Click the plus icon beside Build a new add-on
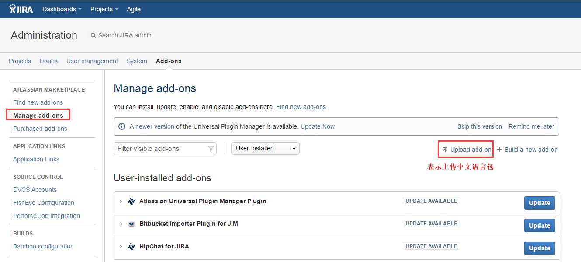 click(x=500, y=149)
